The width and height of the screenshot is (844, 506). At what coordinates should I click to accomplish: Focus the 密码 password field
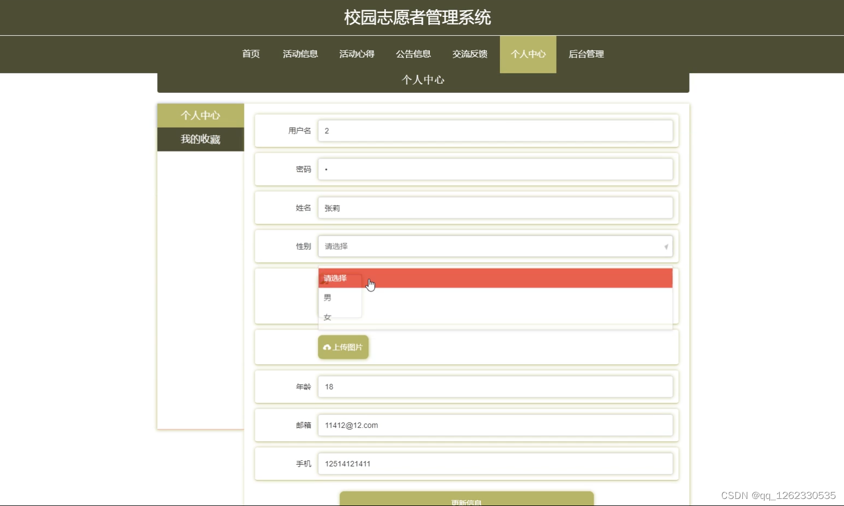495,169
